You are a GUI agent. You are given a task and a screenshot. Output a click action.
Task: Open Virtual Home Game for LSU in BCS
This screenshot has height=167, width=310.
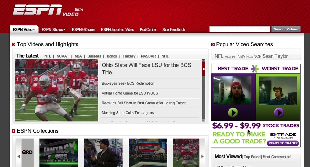(x=130, y=93)
